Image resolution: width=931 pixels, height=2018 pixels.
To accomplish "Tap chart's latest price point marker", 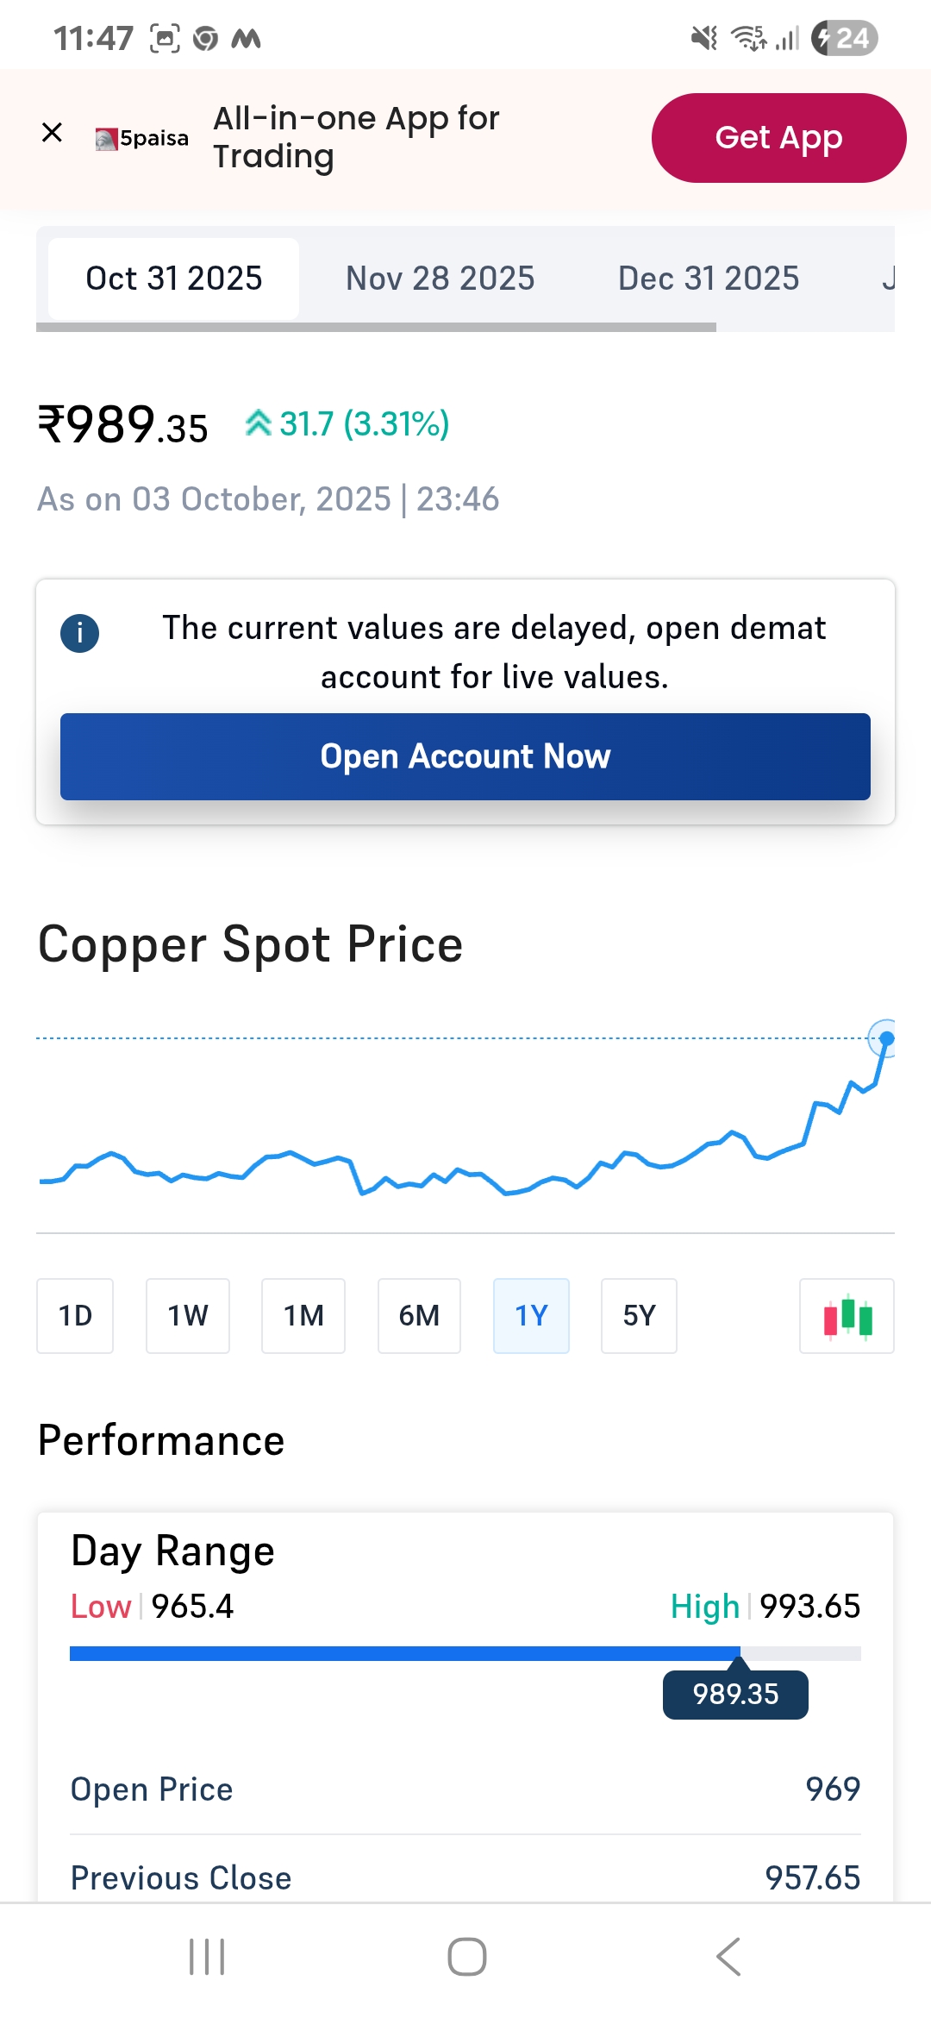I will point(885,1038).
